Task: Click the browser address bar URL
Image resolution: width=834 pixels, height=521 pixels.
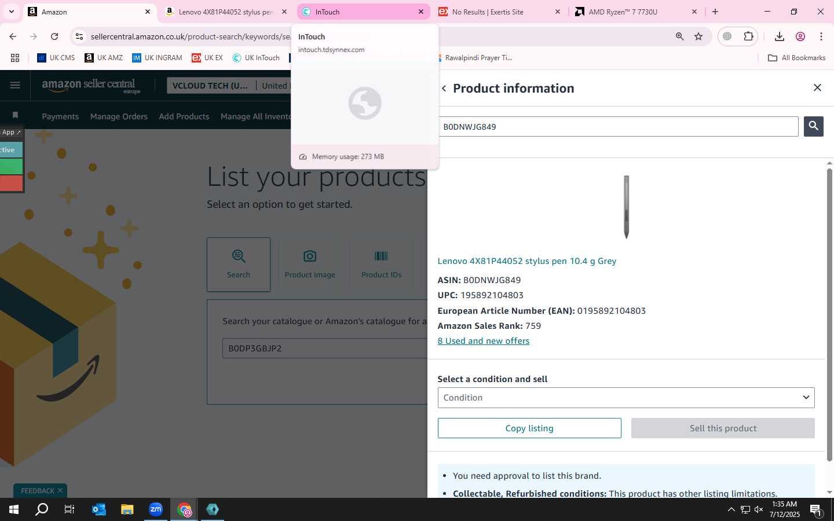Action: pos(191,36)
